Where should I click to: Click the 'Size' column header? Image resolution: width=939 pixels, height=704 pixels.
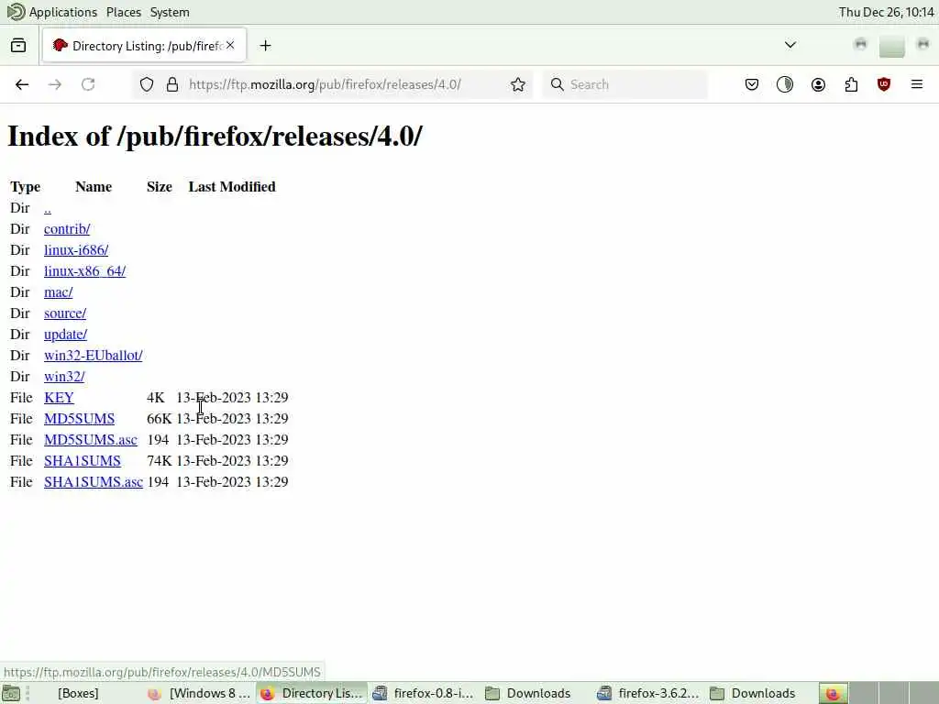[160, 187]
